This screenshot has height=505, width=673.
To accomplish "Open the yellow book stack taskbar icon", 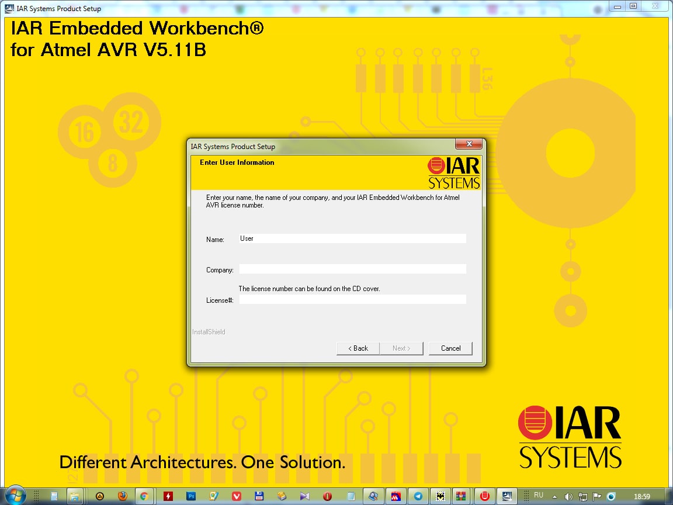I will (x=282, y=496).
